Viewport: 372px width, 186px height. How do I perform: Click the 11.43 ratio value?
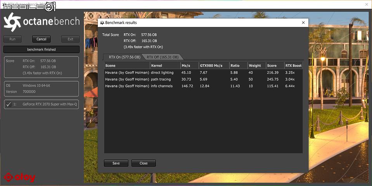pyautogui.click(x=235, y=86)
